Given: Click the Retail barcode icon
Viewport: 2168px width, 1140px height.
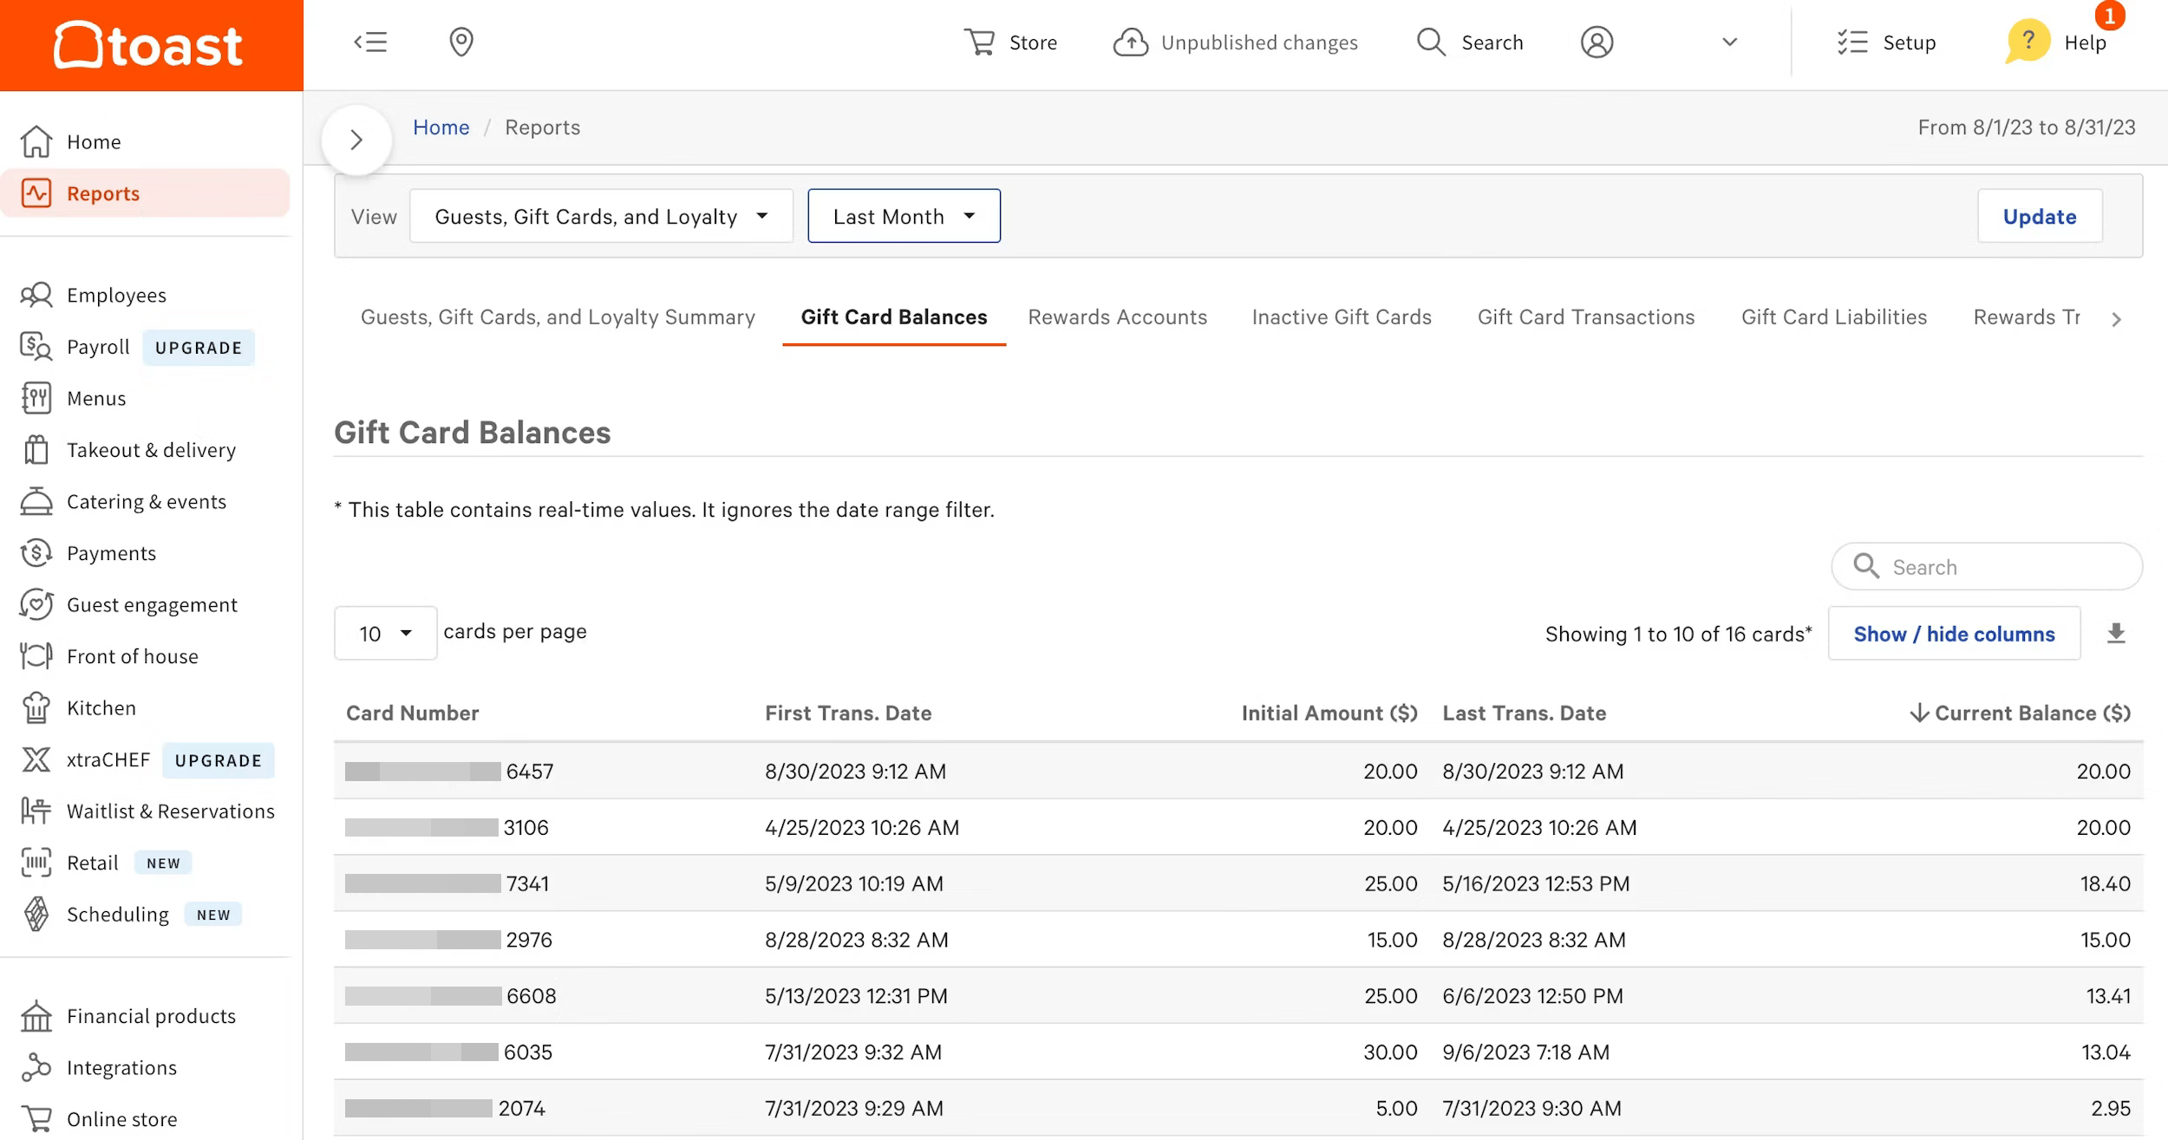Looking at the screenshot, I should point(36,863).
